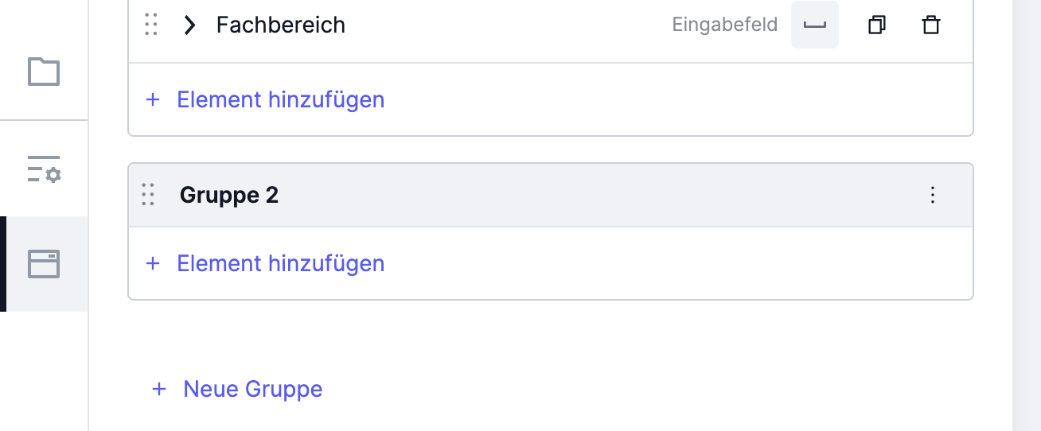Click the Eingabefeld type label

point(724,25)
